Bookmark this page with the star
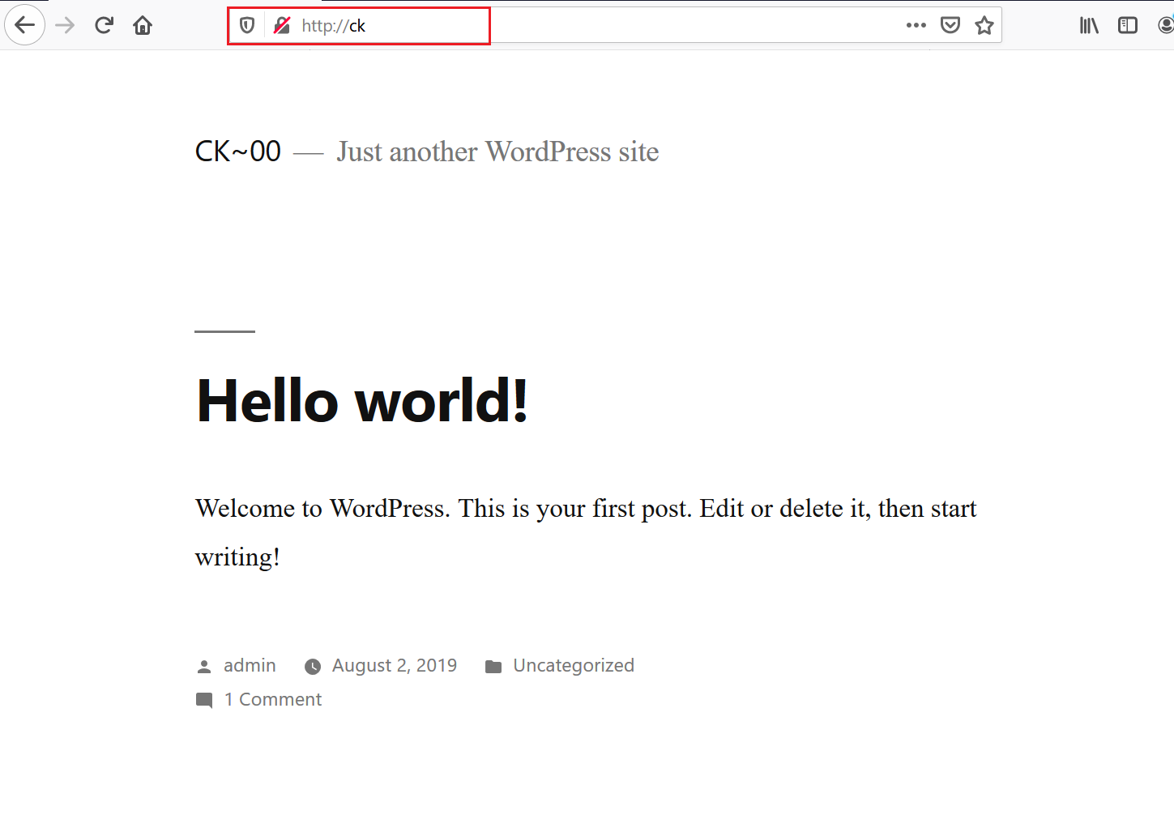The height and width of the screenshot is (832, 1174). click(984, 25)
